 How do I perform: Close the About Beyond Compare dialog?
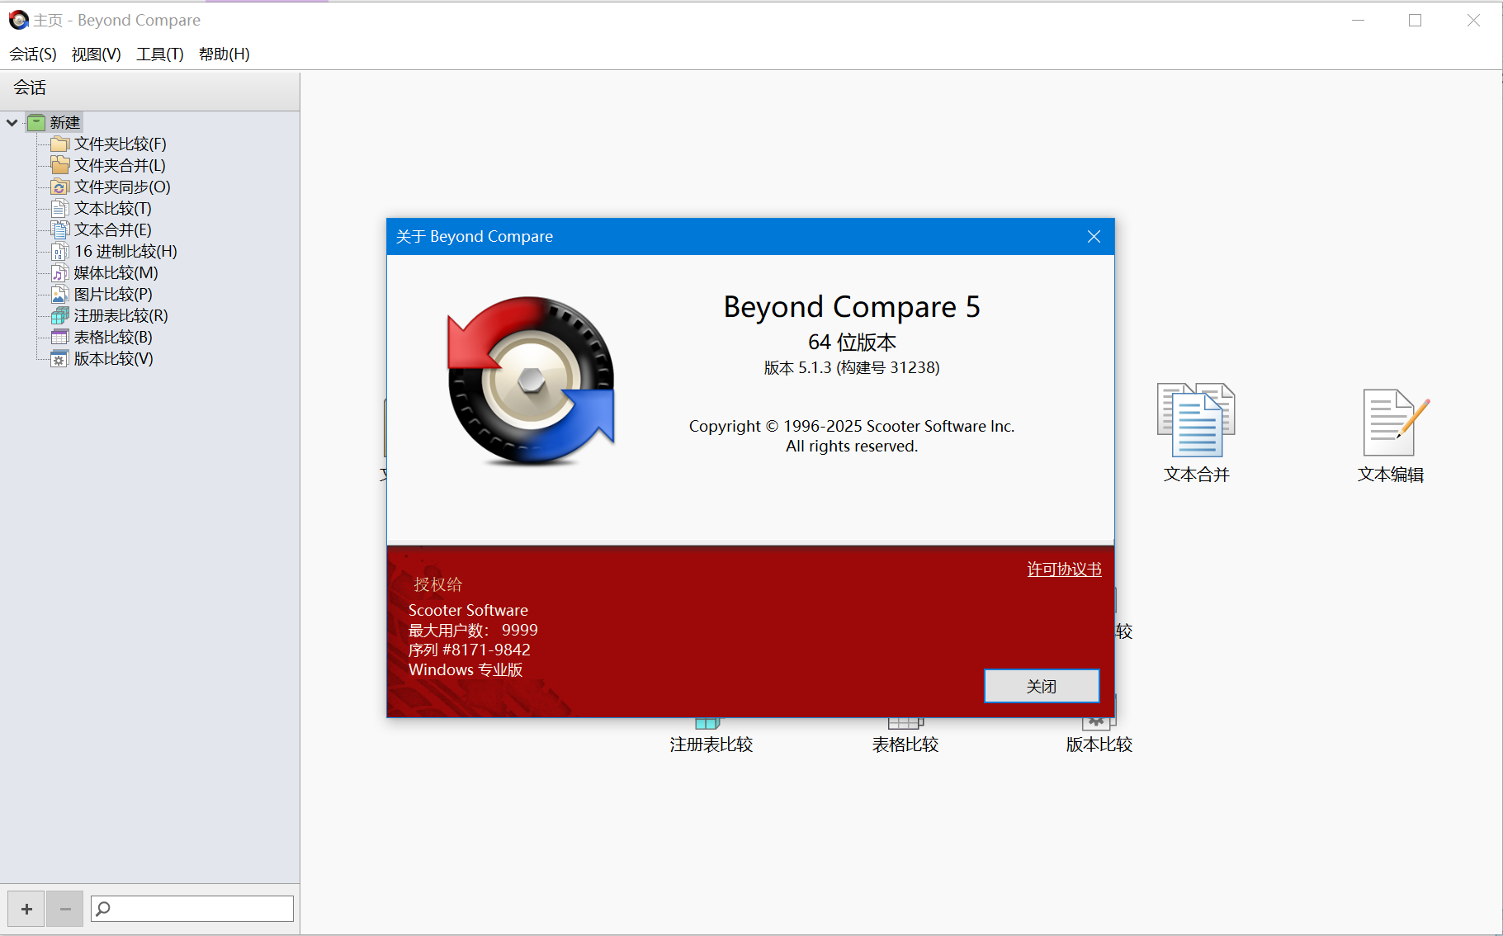pyautogui.click(x=1094, y=237)
